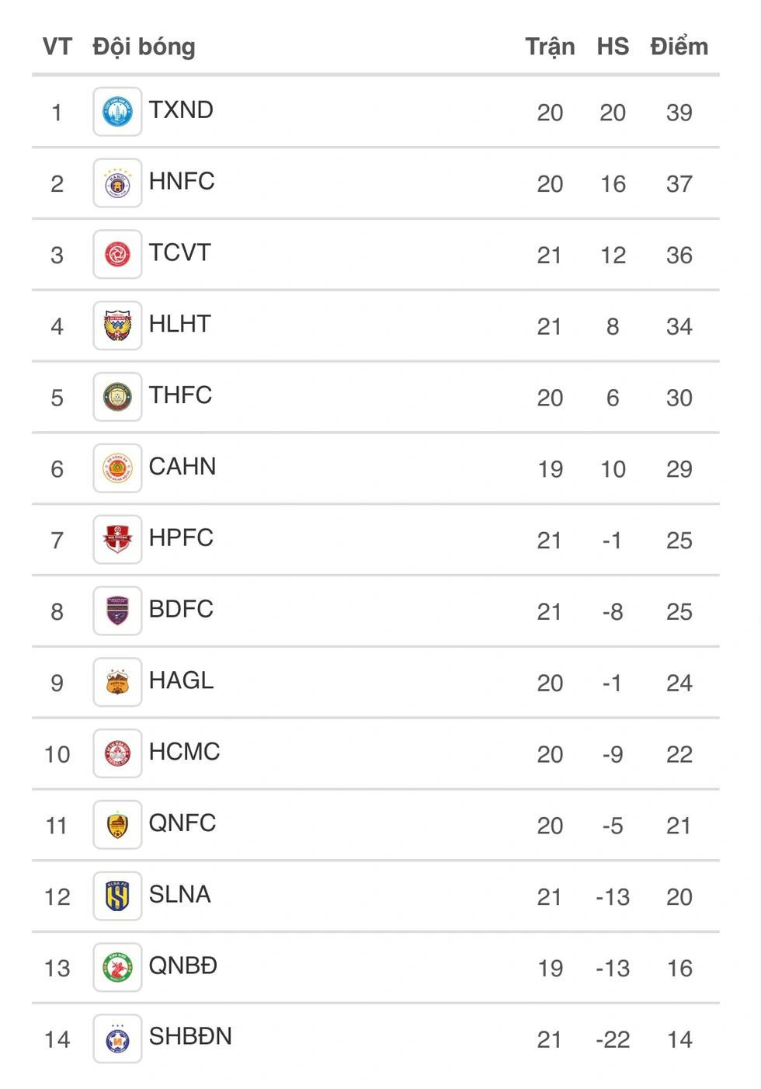Click the HNFC club crest icon
This screenshot has height=1089, width=761.
click(x=117, y=183)
